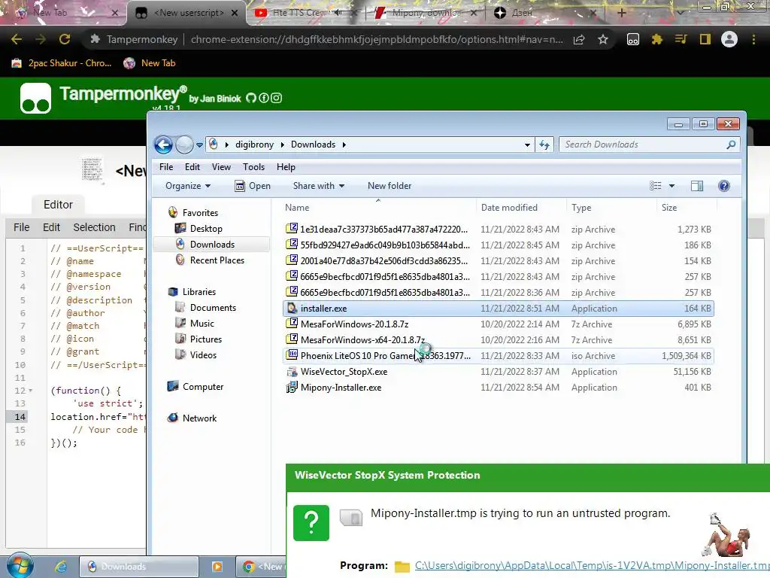The width and height of the screenshot is (770, 578).
Task: Open the 2pac Shakur bookmark
Action: (62, 63)
